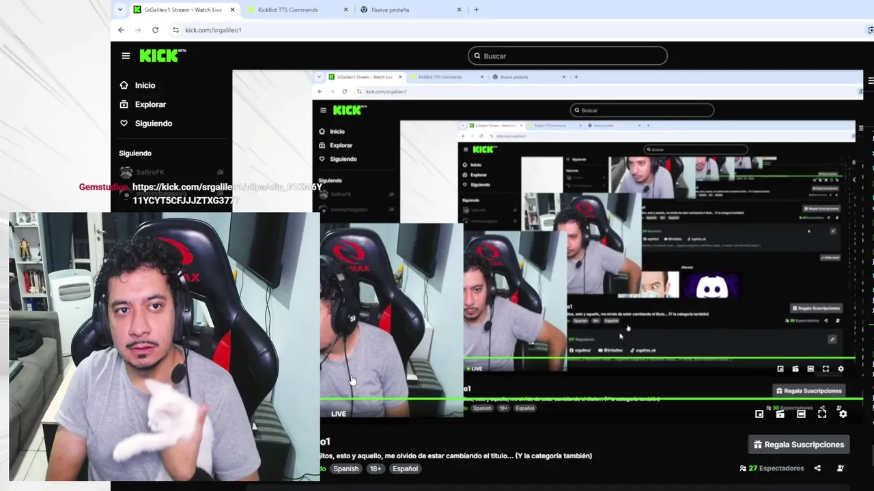Go forward in the outer browser

[x=138, y=30]
